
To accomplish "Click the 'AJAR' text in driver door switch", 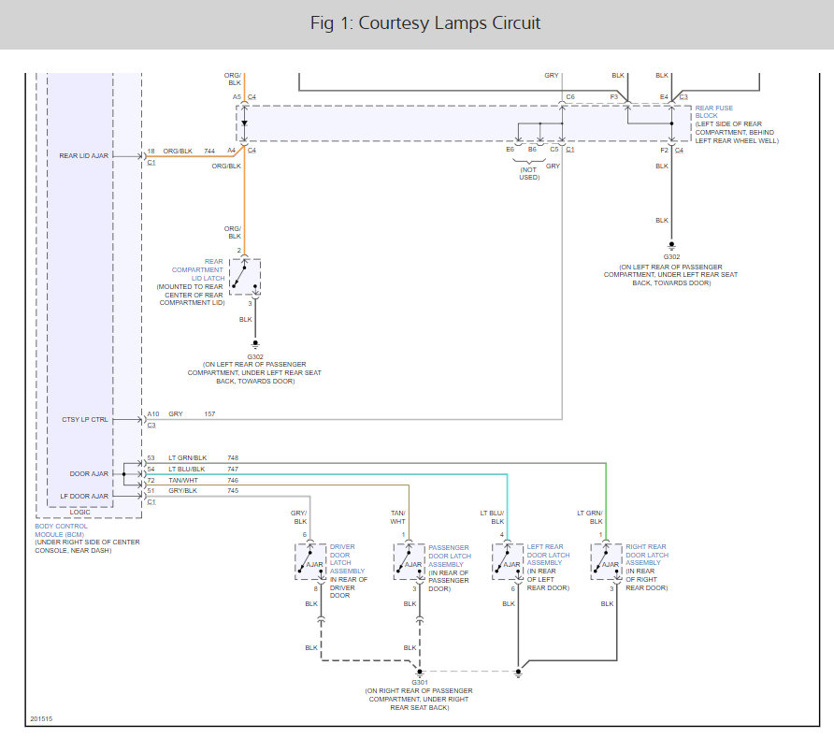I will [315, 565].
